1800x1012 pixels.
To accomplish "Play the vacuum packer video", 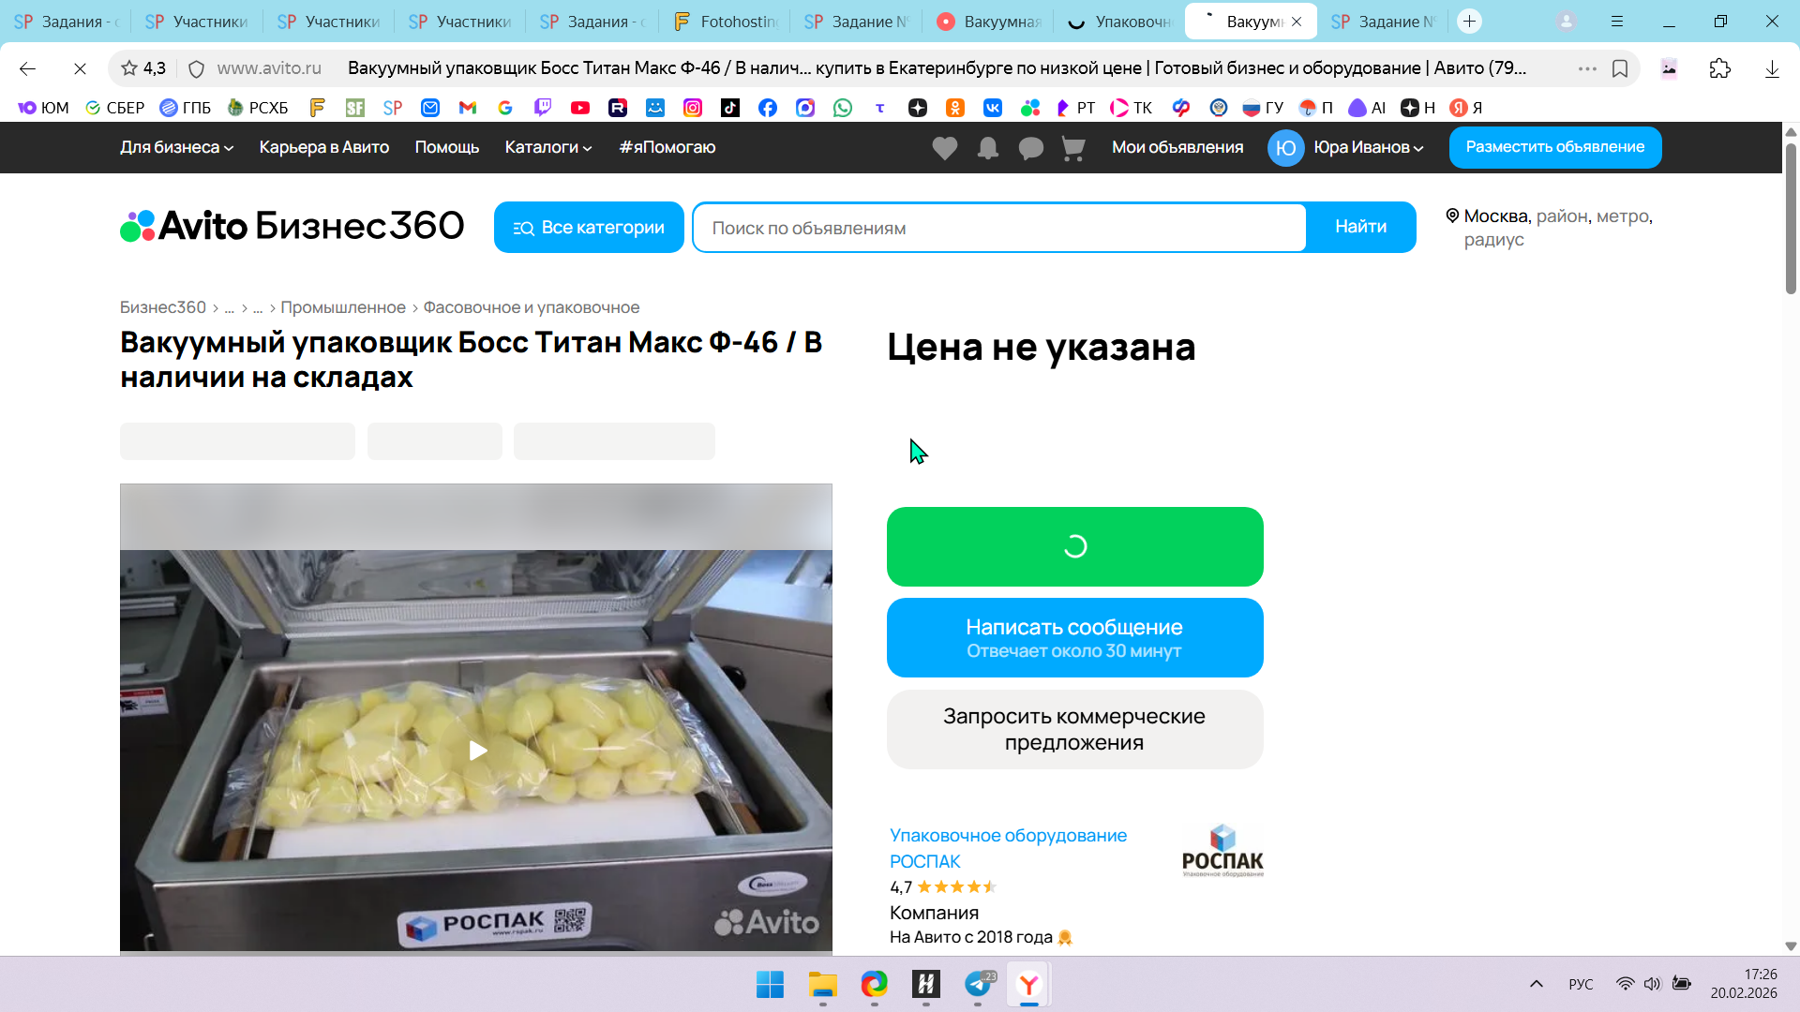I will [477, 751].
